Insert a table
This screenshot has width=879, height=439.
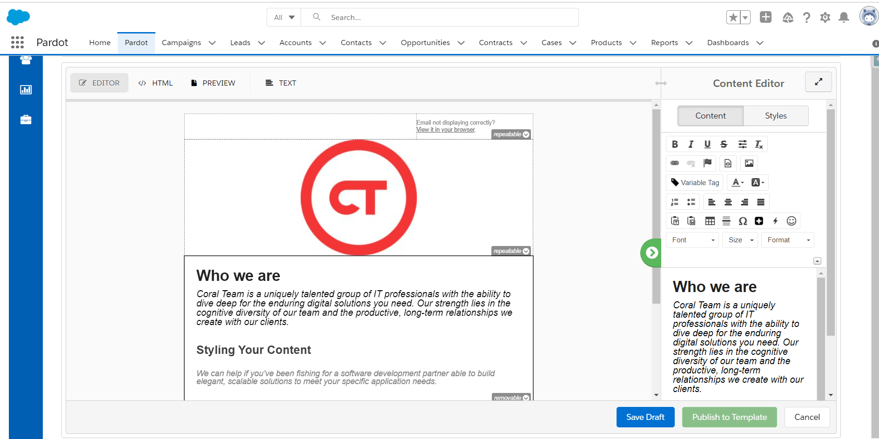(x=710, y=221)
